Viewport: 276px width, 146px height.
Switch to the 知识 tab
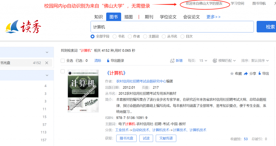coord(98,17)
